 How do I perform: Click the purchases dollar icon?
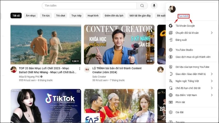pyautogui.click(x=171, y=57)
